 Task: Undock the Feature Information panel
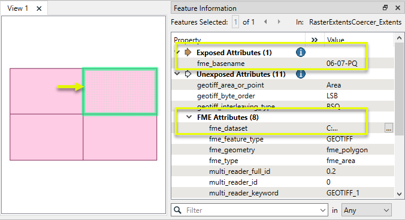tap(385, 8)
